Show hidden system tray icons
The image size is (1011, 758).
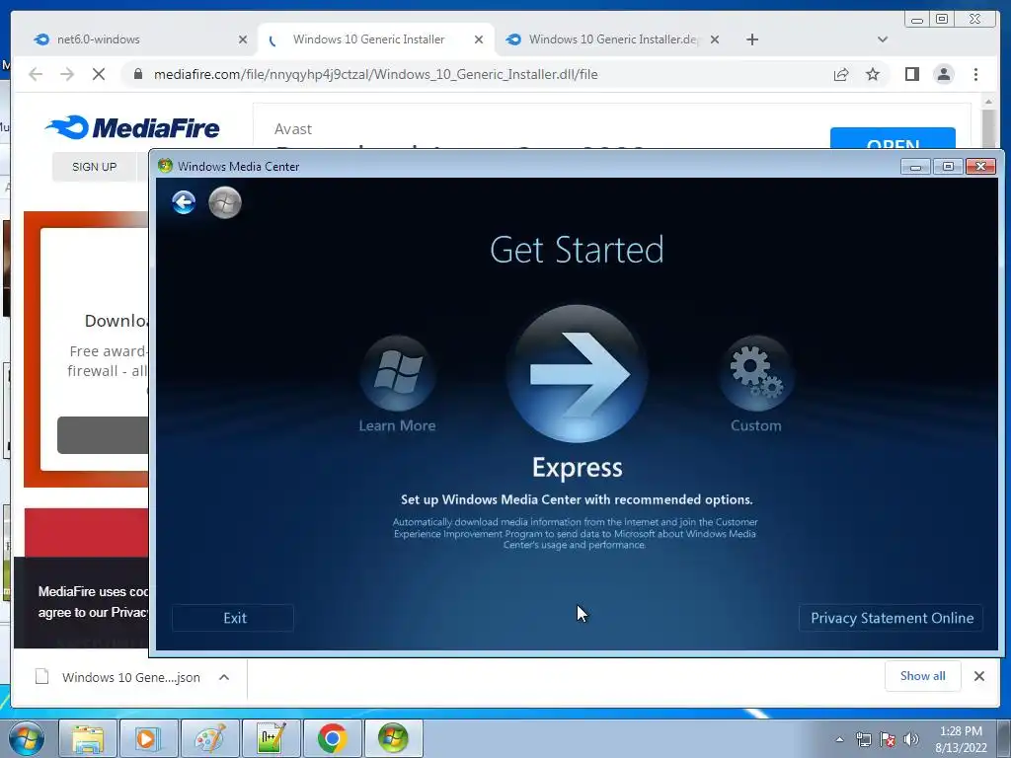839,739
